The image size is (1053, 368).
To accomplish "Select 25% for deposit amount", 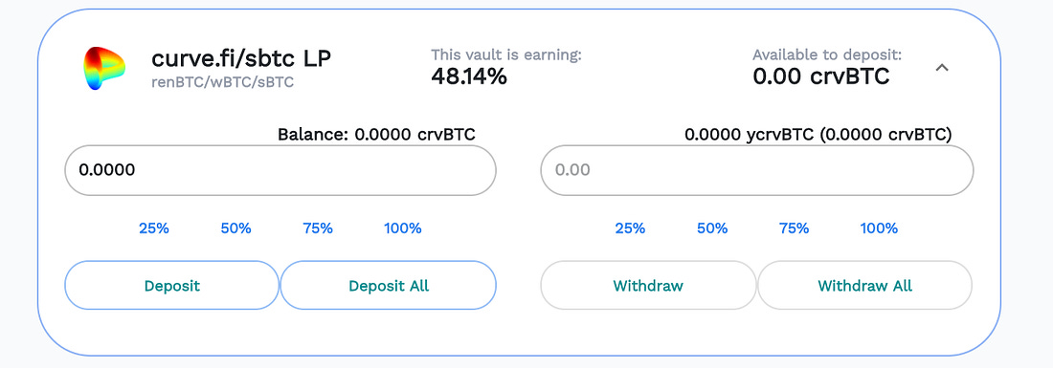I will coord(154,228).
